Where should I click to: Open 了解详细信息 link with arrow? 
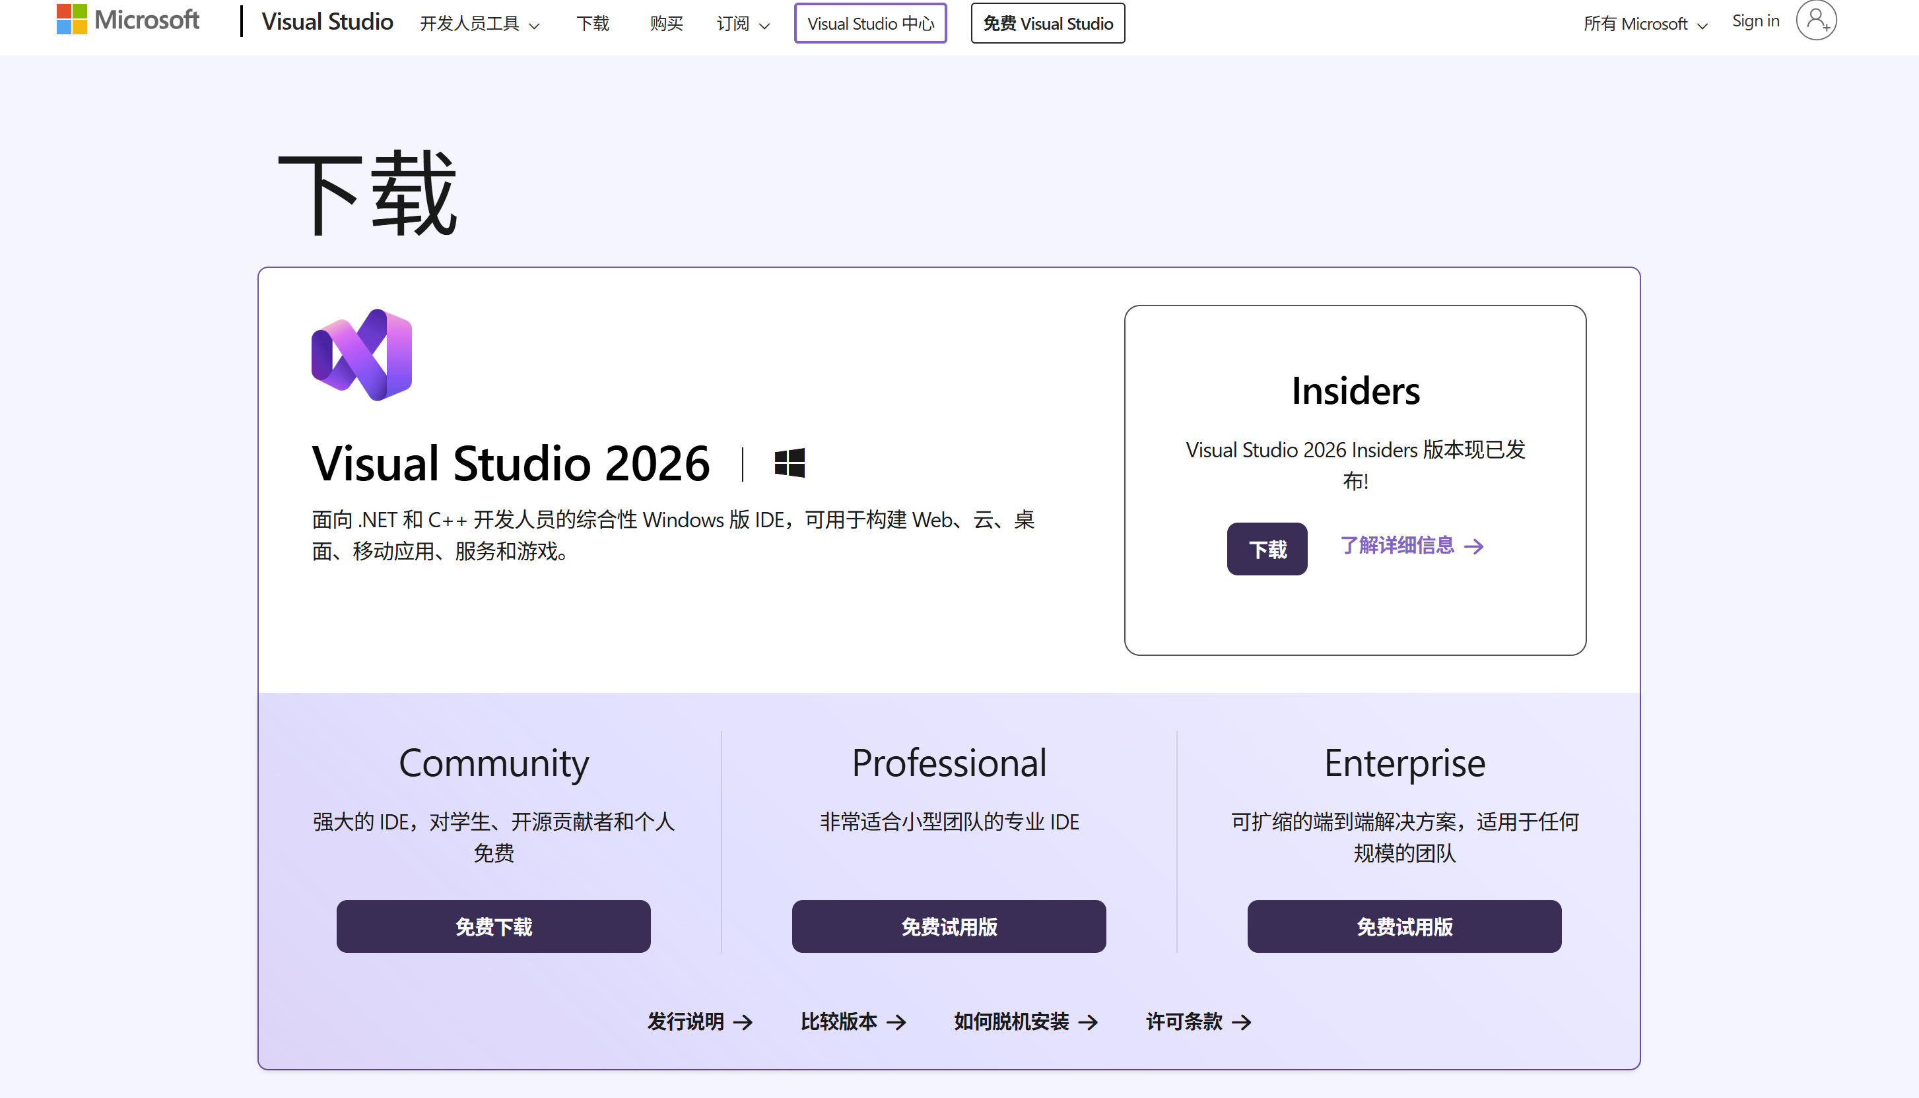point(1411,545)
